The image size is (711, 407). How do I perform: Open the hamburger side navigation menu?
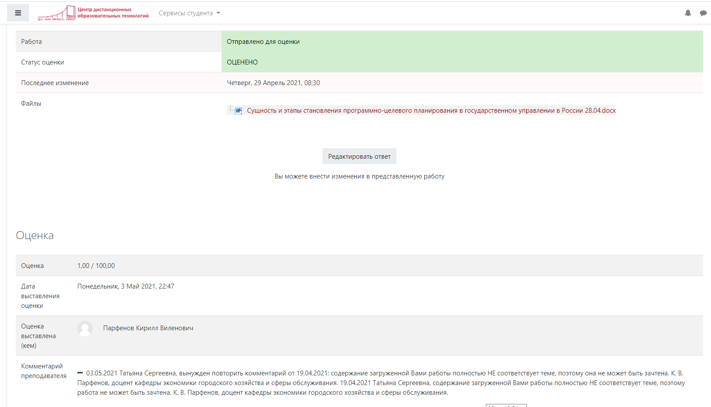[18, 13]
